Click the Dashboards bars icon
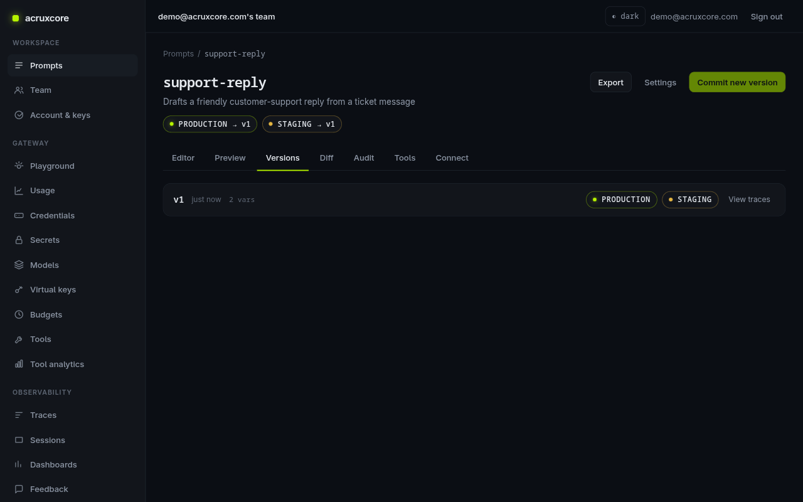 pos(19,465)
